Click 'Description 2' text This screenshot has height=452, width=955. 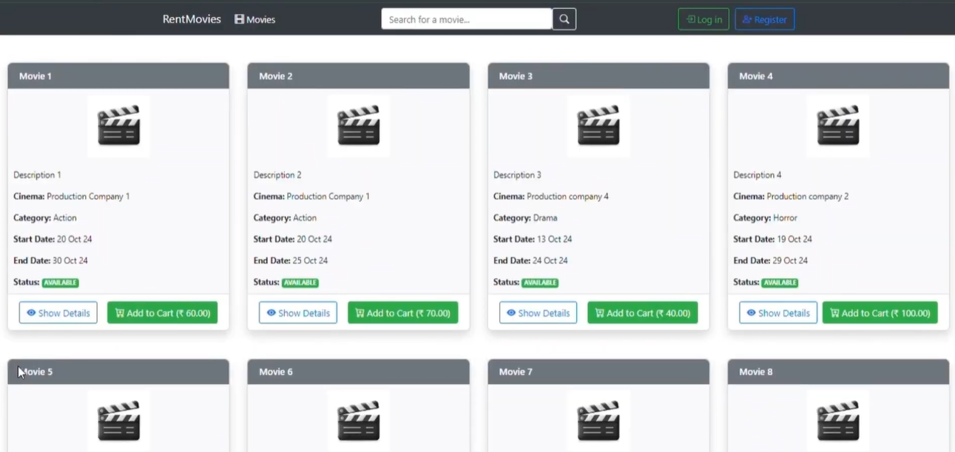coord(277,175)
